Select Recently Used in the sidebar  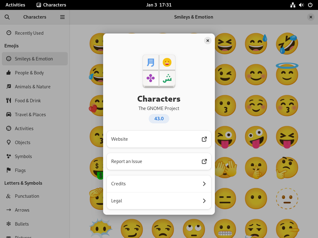[x=35, y=33]
